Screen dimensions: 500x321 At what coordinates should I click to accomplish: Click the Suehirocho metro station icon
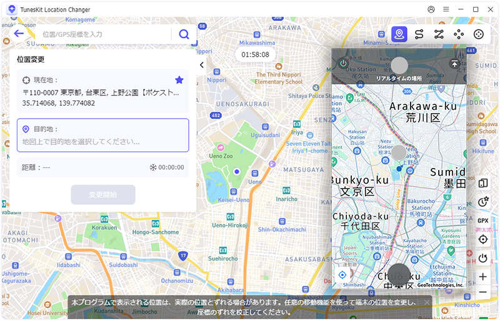tap(223, 250)
